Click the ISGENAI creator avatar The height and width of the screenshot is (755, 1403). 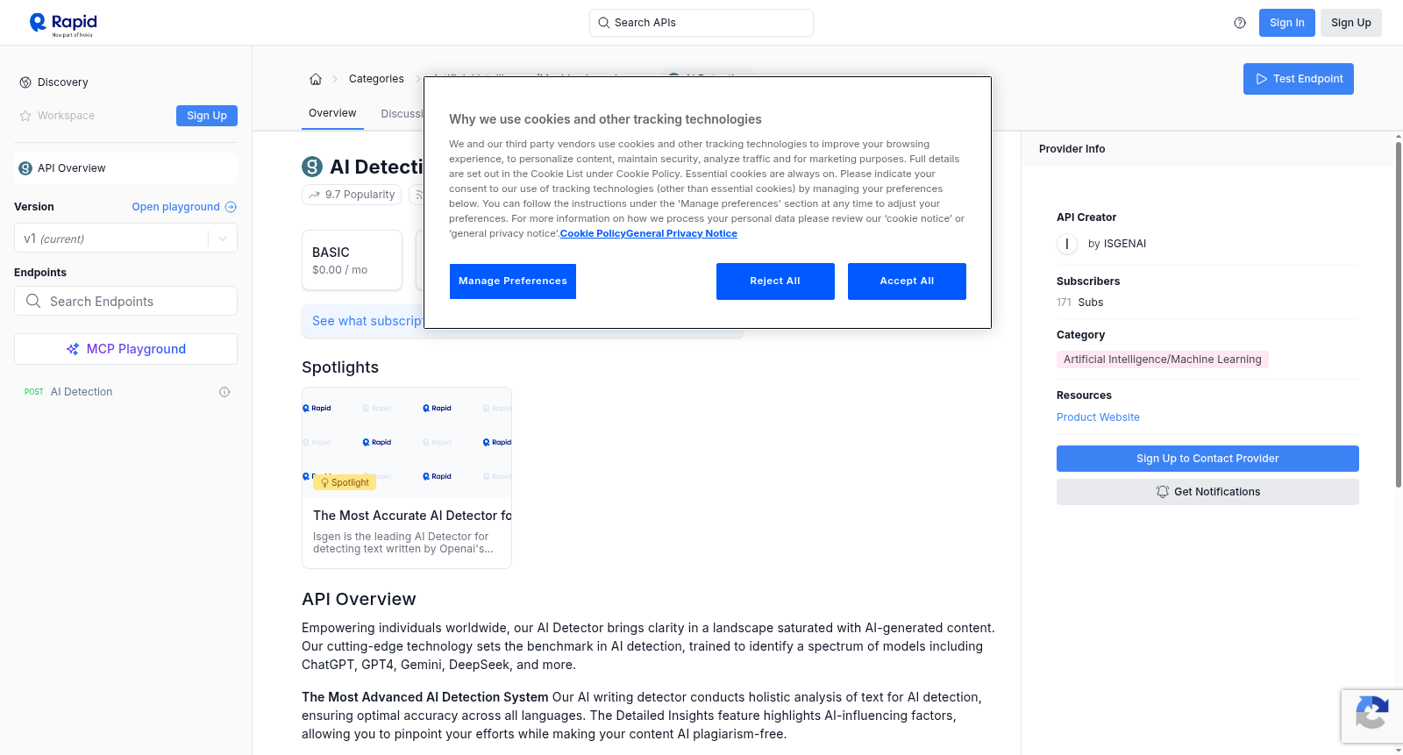pos(1067,244)
